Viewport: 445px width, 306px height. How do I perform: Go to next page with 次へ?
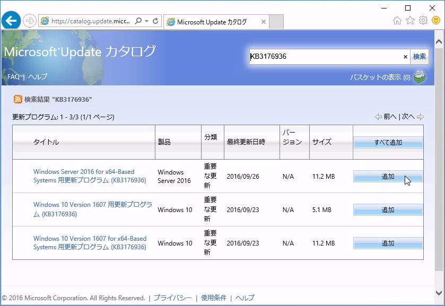point(408,117)
